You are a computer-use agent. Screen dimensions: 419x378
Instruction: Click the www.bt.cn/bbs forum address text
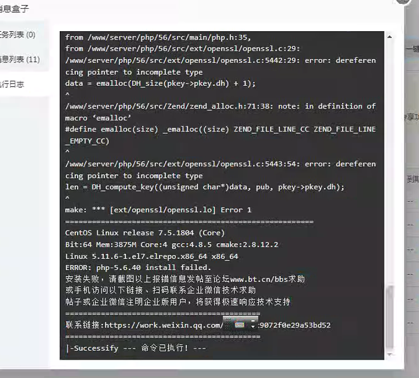[259, 279]
